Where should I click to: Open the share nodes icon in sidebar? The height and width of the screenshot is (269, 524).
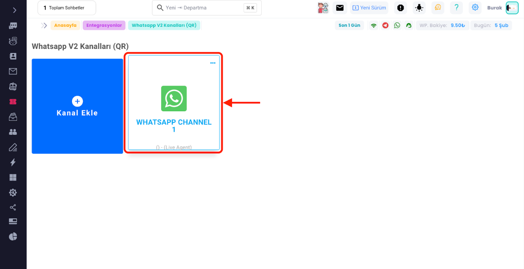pos(13,207)
